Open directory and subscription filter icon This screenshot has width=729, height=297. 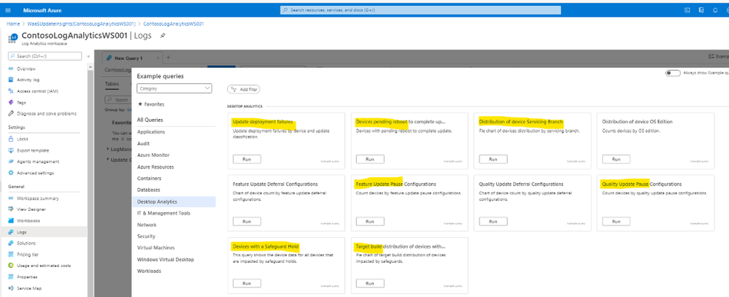(701, 10)
